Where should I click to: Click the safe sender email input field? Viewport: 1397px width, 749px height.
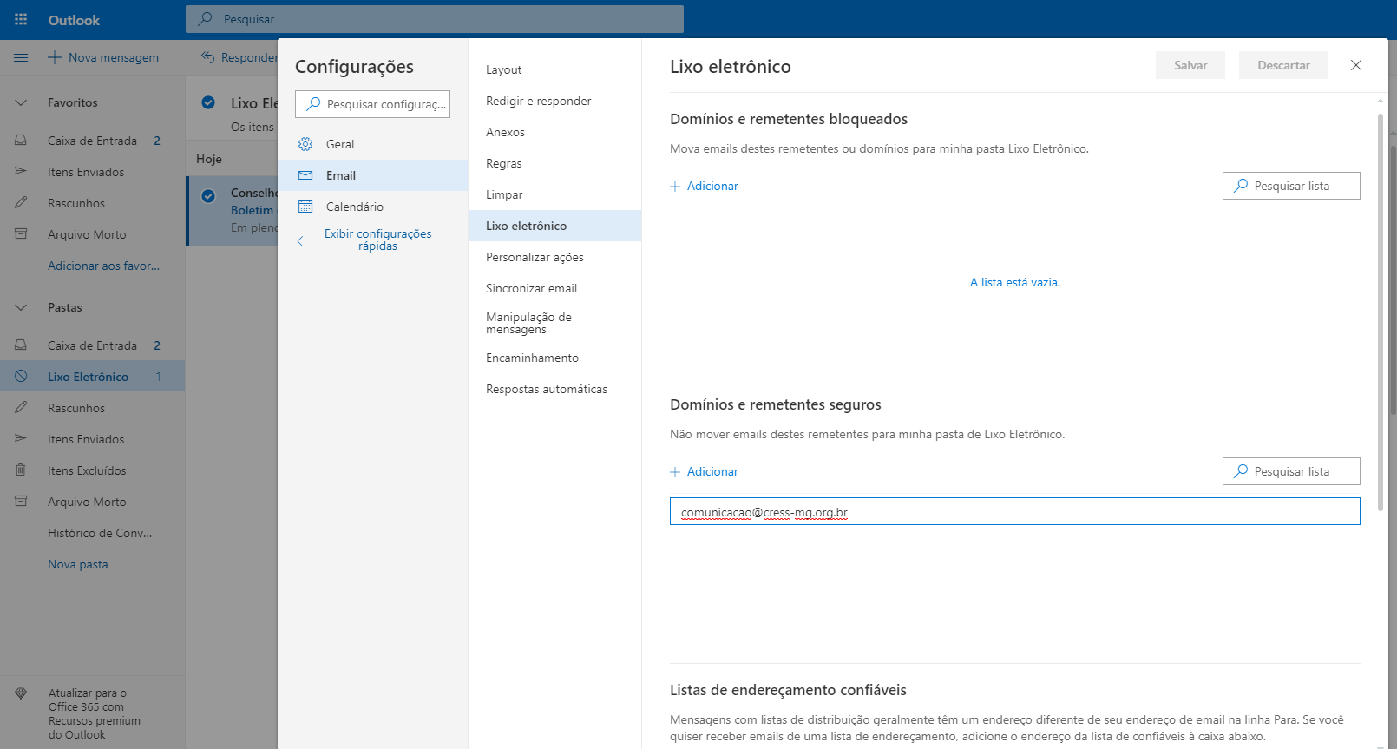1013,512
